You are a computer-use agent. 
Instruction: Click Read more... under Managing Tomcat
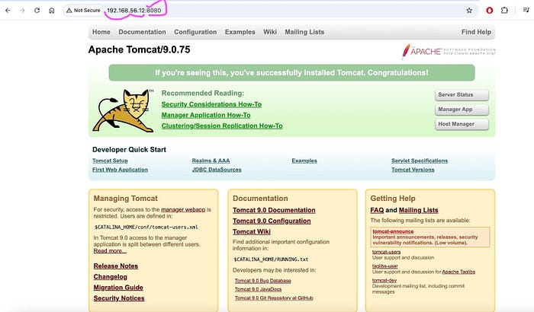[x=110, y=251]
